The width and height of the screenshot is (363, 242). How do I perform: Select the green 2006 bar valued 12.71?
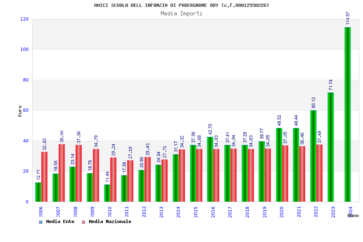click(38, 192)
